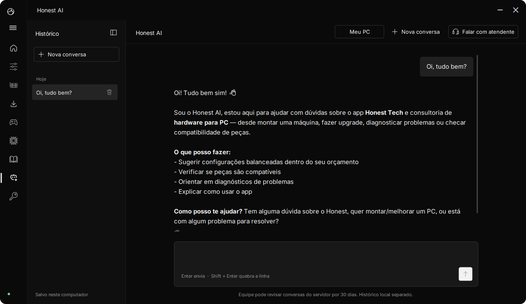Click the green status dot at bottom-left
Image resolution: width=526 pixels, height=304 pixels.
click(9, 294)
